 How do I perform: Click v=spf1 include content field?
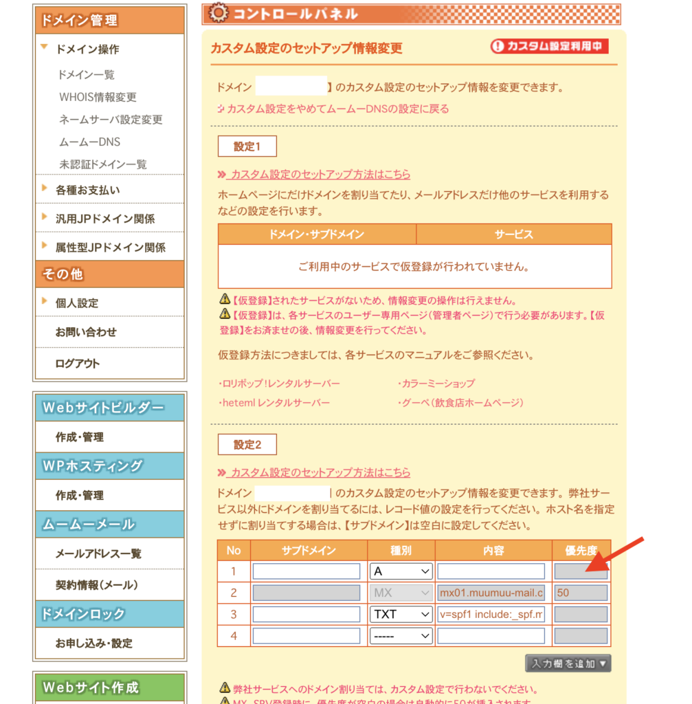coord(491,614)
